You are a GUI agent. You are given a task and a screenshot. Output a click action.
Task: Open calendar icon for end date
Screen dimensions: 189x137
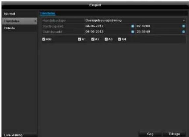coord(133,32)
